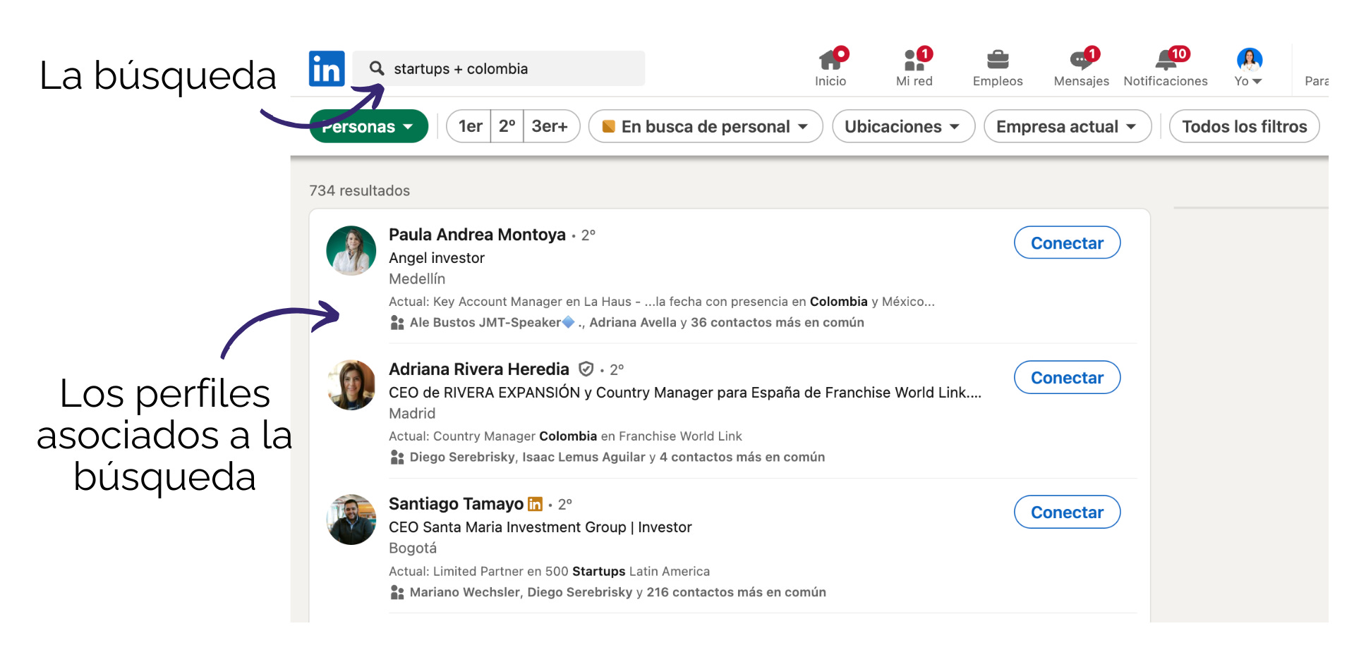
Task: Click the Inicio label in navigation
Action: tap(830, 81)
